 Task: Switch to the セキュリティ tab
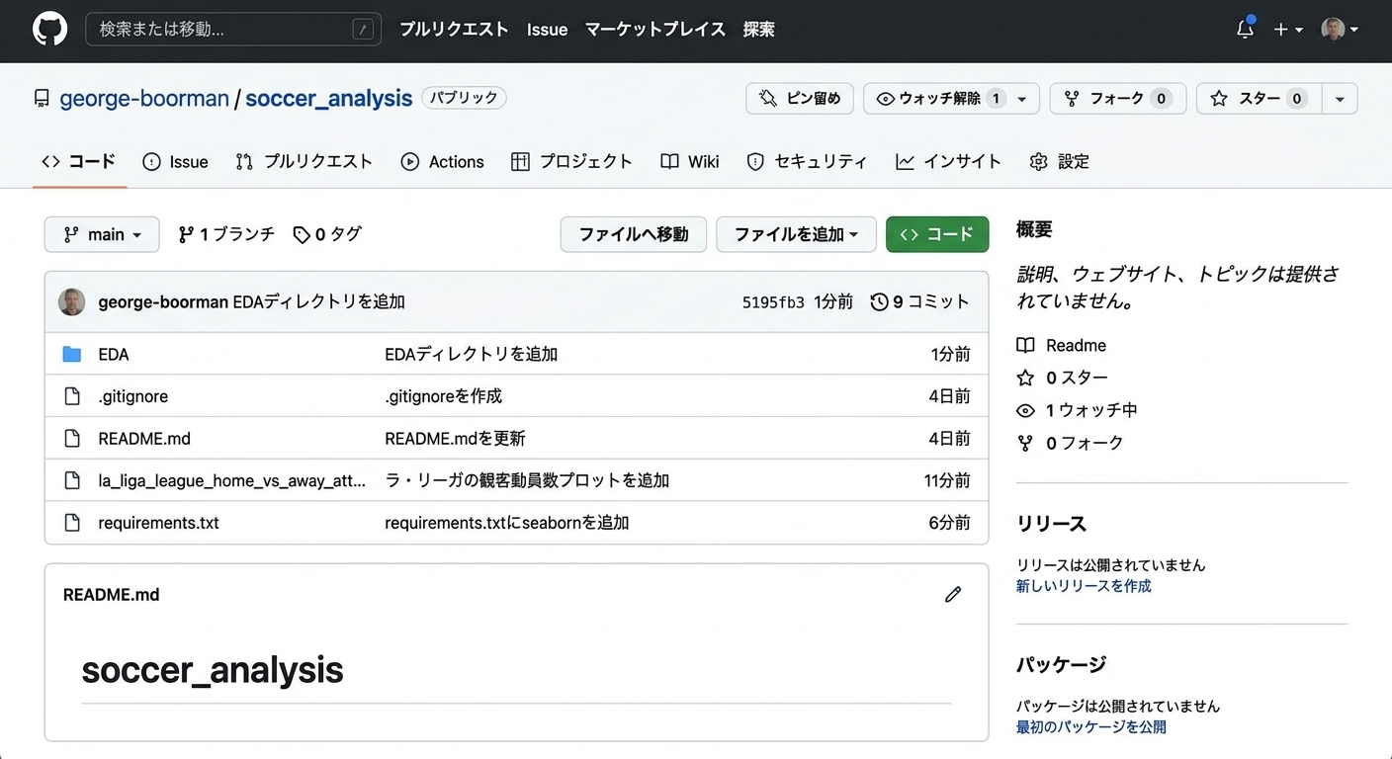(x=807, y=161)
